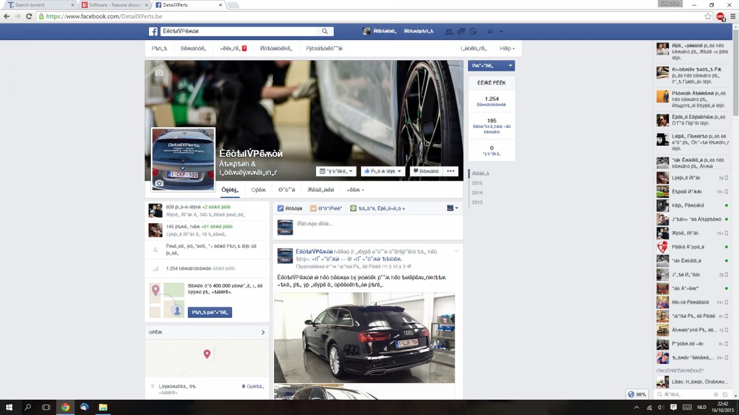Open Task View on the taskbar
Screen dimensions: 739x415
click(46, 407)
